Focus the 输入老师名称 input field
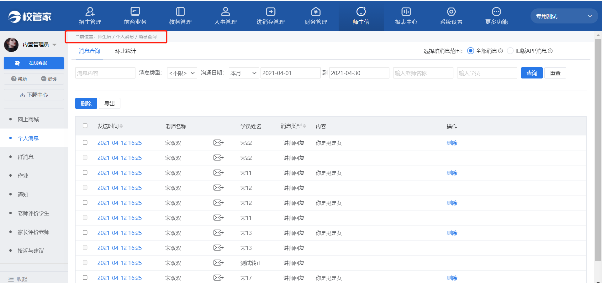 tap(423, 73)
